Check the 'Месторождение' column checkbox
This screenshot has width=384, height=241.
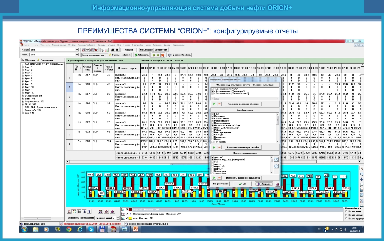coord(213,132)
